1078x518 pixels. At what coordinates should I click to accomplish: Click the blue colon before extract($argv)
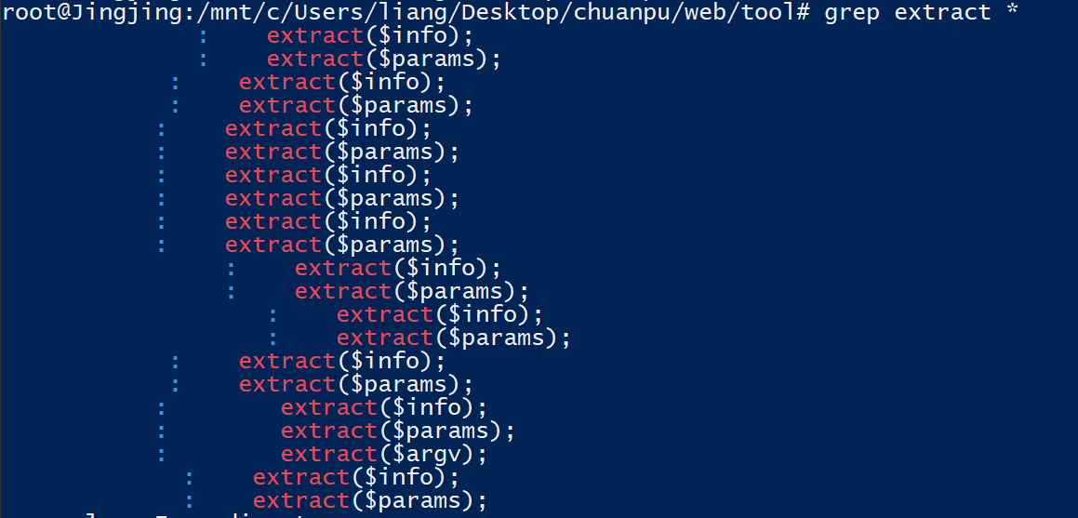162,454
